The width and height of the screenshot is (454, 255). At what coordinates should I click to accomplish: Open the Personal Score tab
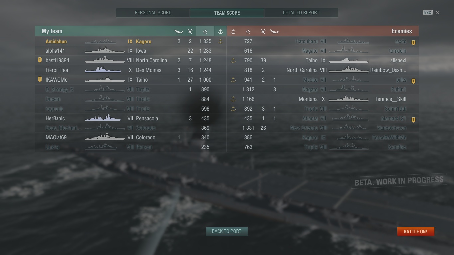click(153, 13)
